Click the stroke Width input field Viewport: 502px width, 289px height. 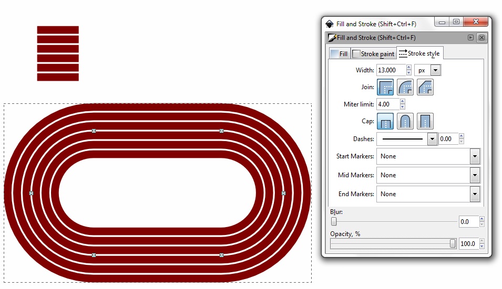391,70
